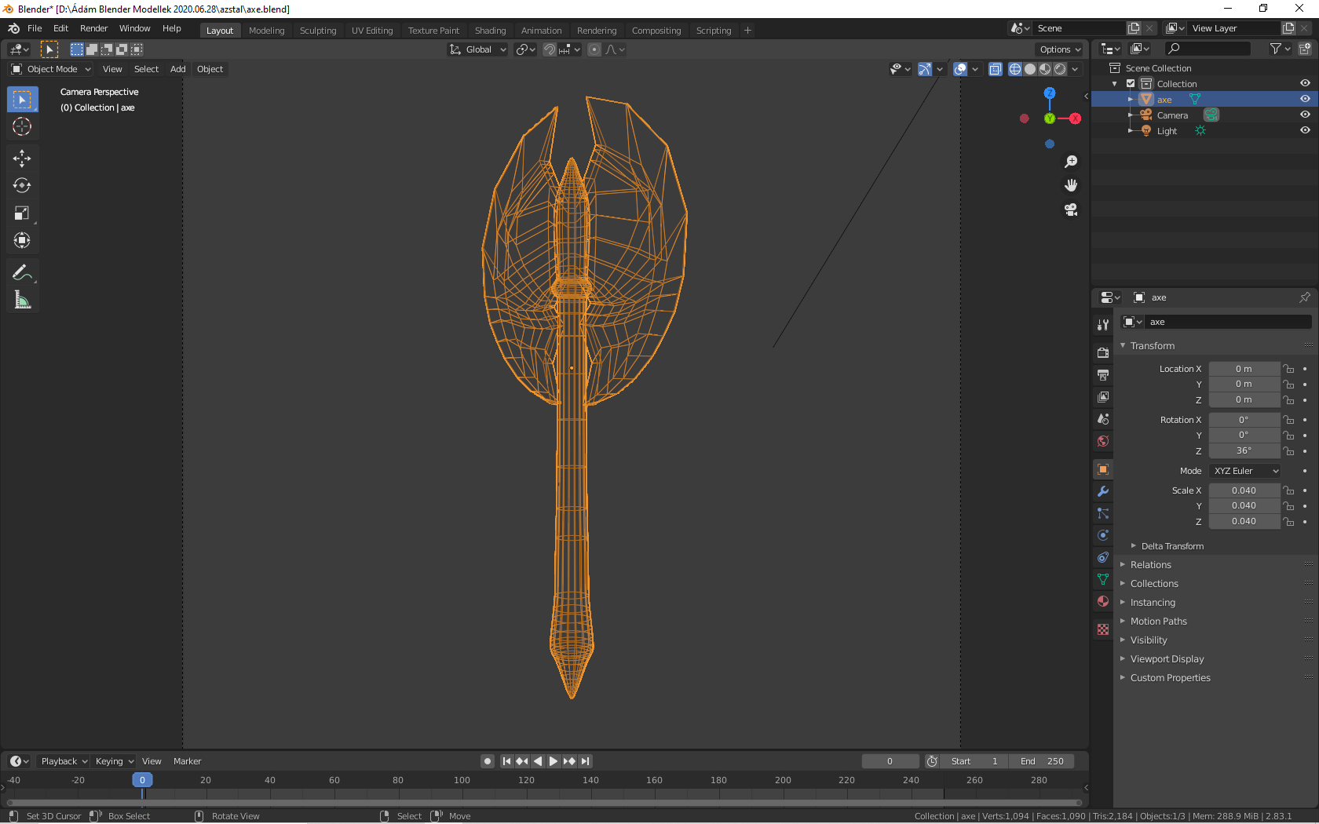
Task: Toggle visibility of the Light object
Action: coord(1305,130)
